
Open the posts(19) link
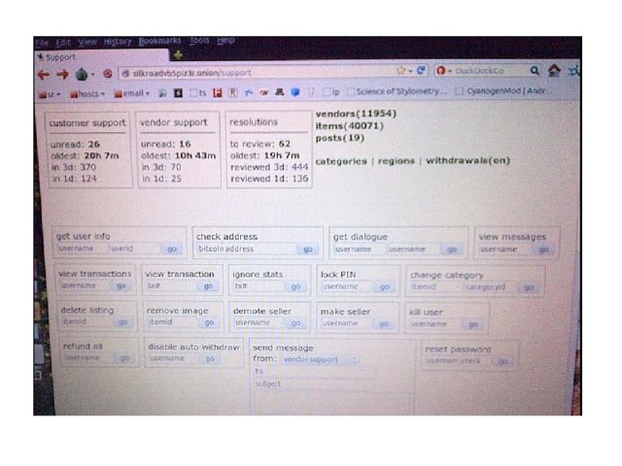point(340,138)
